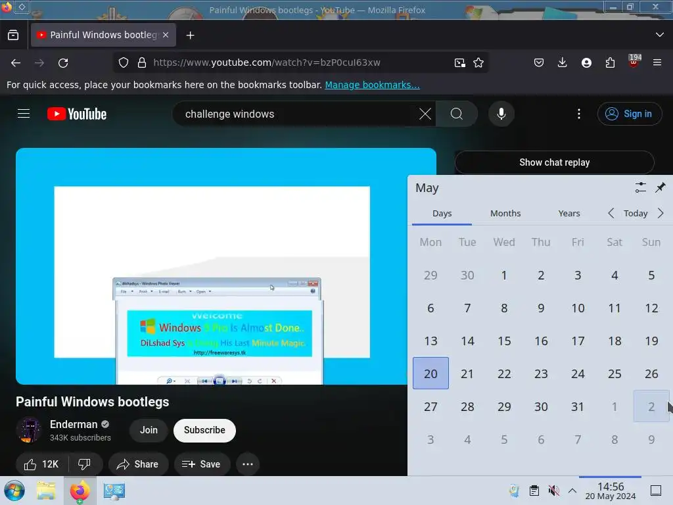Reload the current YouTube page
673x505 pixels.
(x=63, y=63)
